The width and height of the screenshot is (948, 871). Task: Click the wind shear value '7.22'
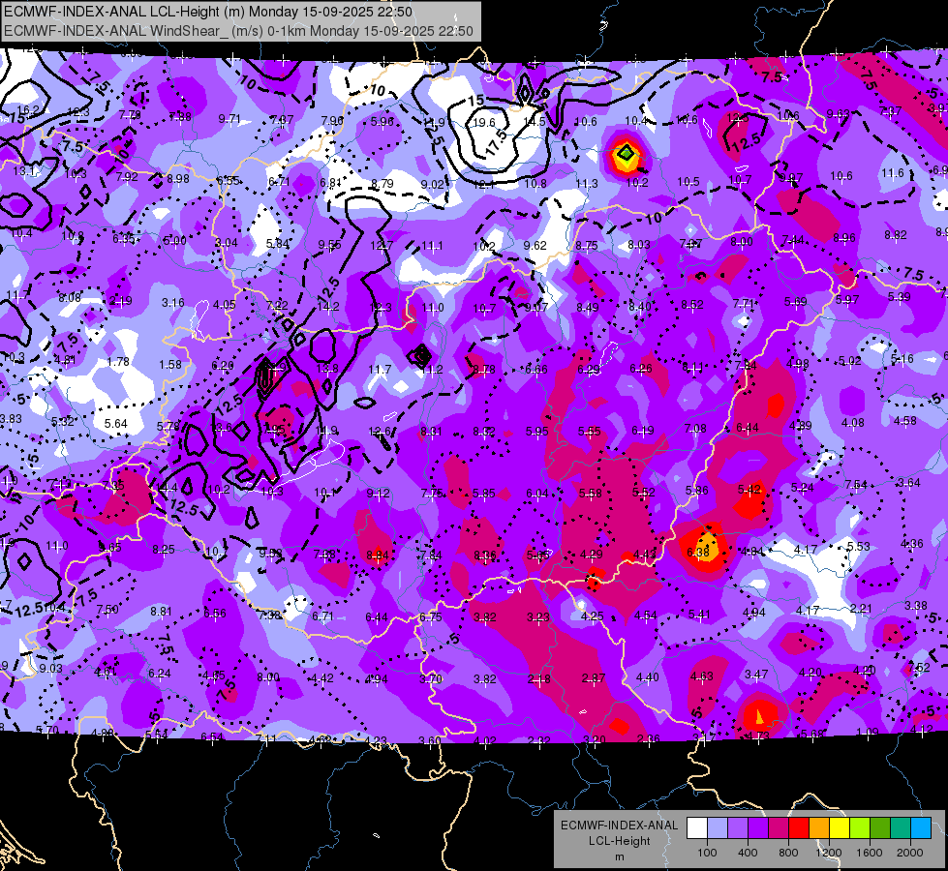(x=277, y=305)
